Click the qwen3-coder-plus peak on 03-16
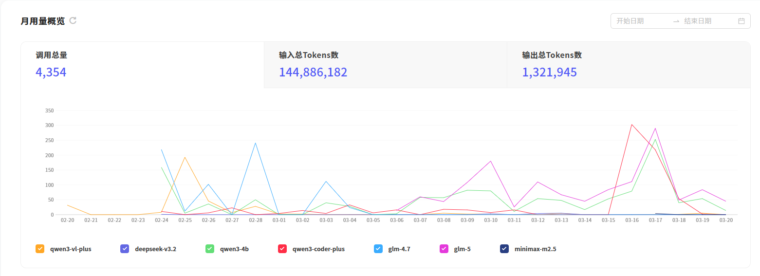Image resolution: width=760 pixels, height=276 pixels. 632,124
